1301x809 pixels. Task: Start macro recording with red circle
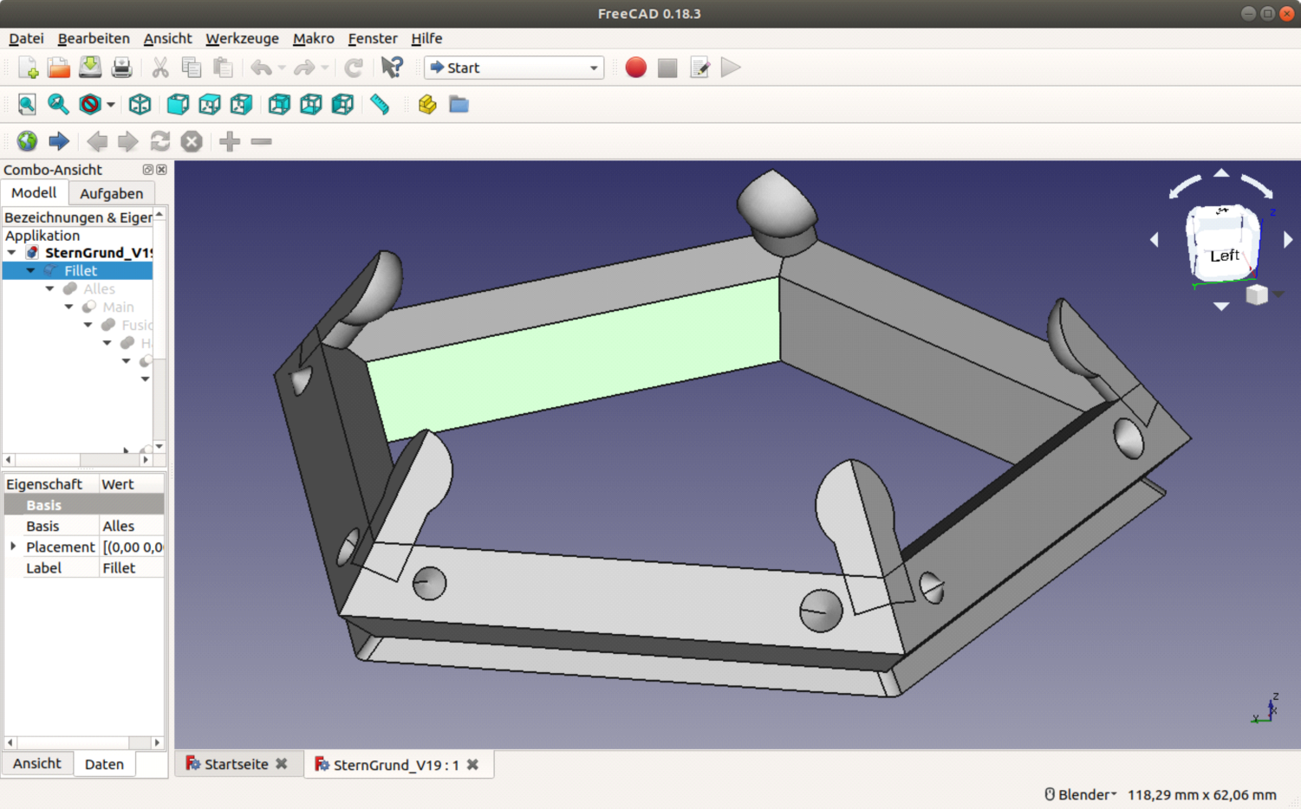click(635, 68)
